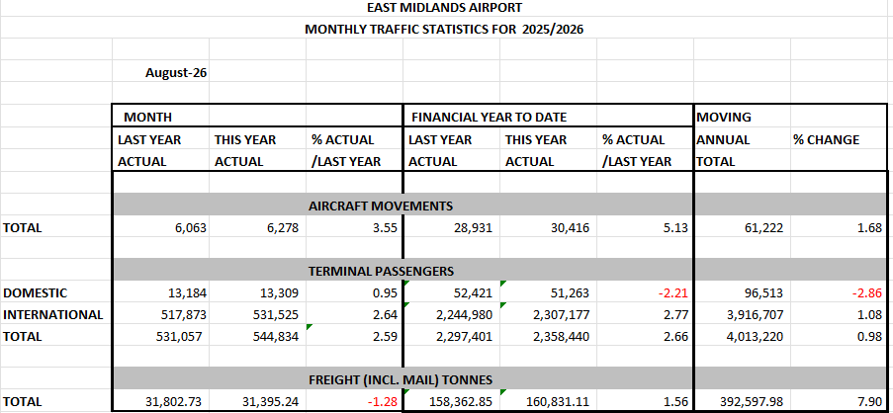Select international passengers value 517,873
Image resolution: width=893 pixels, height=413 pixels.
point(186,314)
